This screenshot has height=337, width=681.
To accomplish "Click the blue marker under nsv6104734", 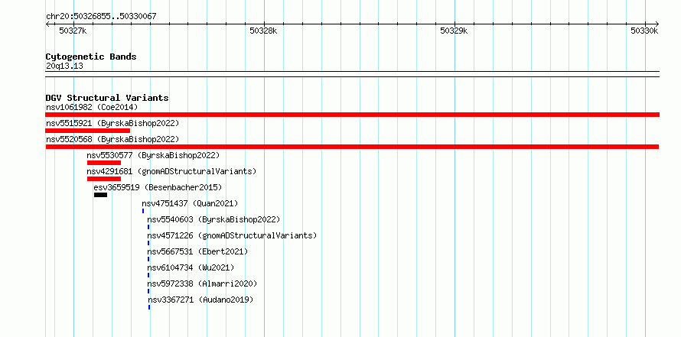I will pos(148,275).
